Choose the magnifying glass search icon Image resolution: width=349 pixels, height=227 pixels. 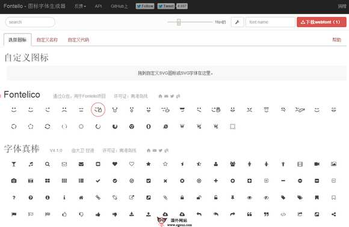[x=48, y=164]
